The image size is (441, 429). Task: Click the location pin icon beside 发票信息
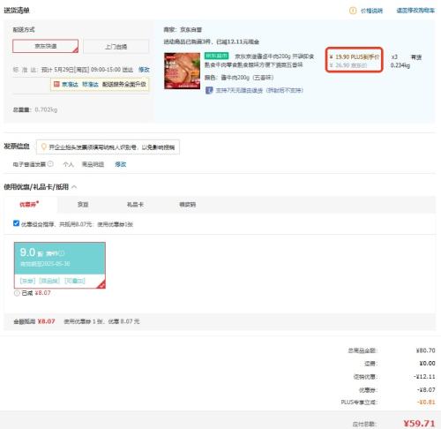pyautogui.click(x=43, y=147)
